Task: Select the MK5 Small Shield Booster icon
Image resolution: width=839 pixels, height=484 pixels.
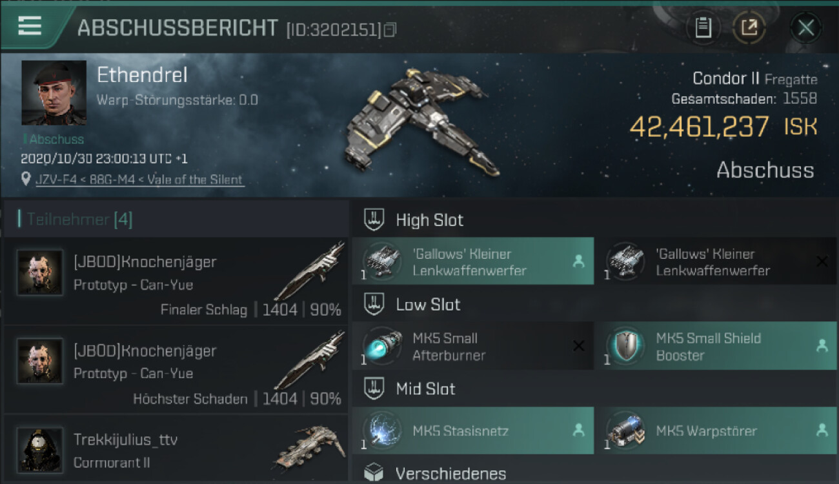Action: point(625,346)
